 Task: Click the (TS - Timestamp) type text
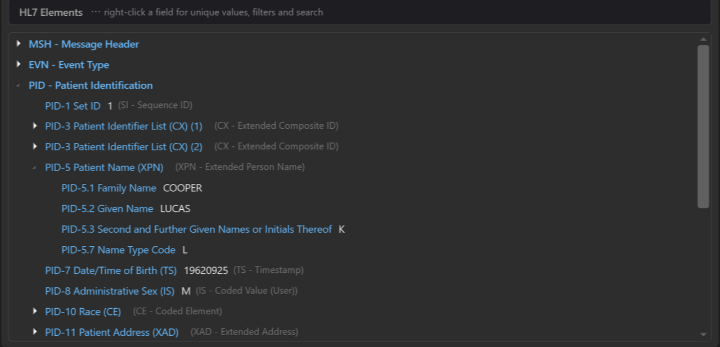(x=268, y=270)
